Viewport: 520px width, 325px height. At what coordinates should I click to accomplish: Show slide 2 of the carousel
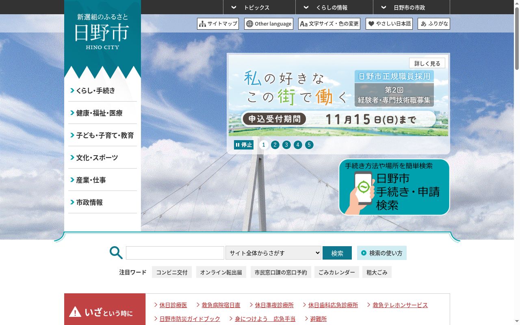point(275,145)
